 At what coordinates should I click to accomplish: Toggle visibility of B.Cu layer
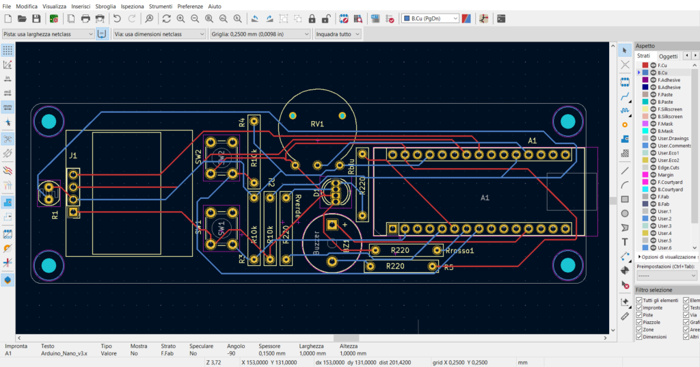pyautogui.click(x=653, y=72)
